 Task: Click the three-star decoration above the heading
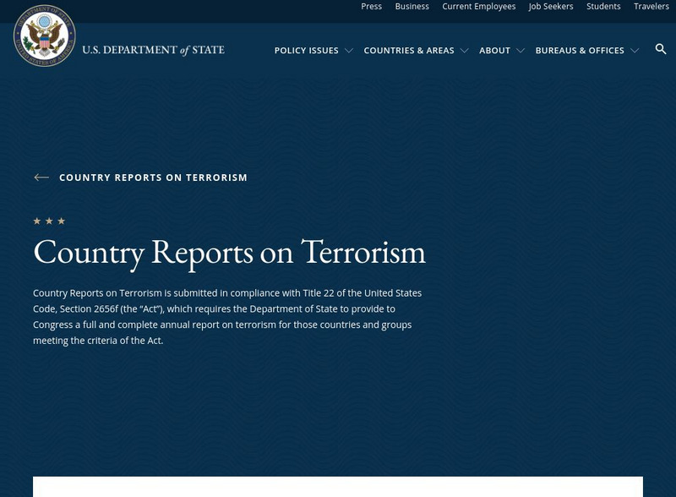(x=50, y=221)
